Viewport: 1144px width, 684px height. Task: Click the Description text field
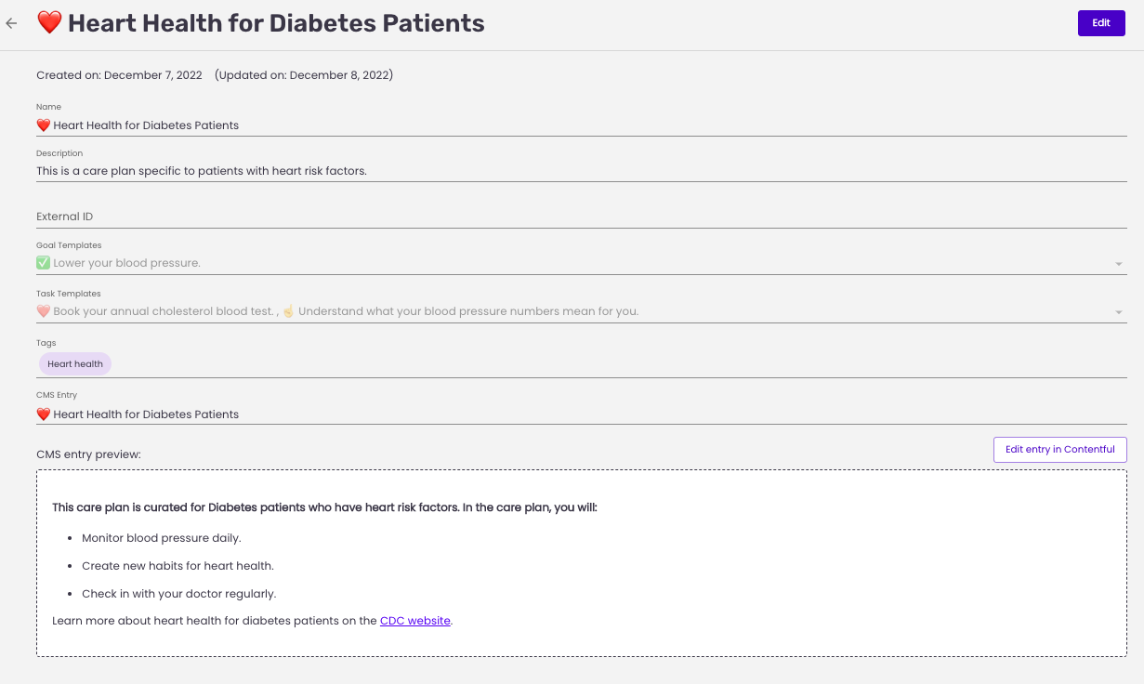581,171
